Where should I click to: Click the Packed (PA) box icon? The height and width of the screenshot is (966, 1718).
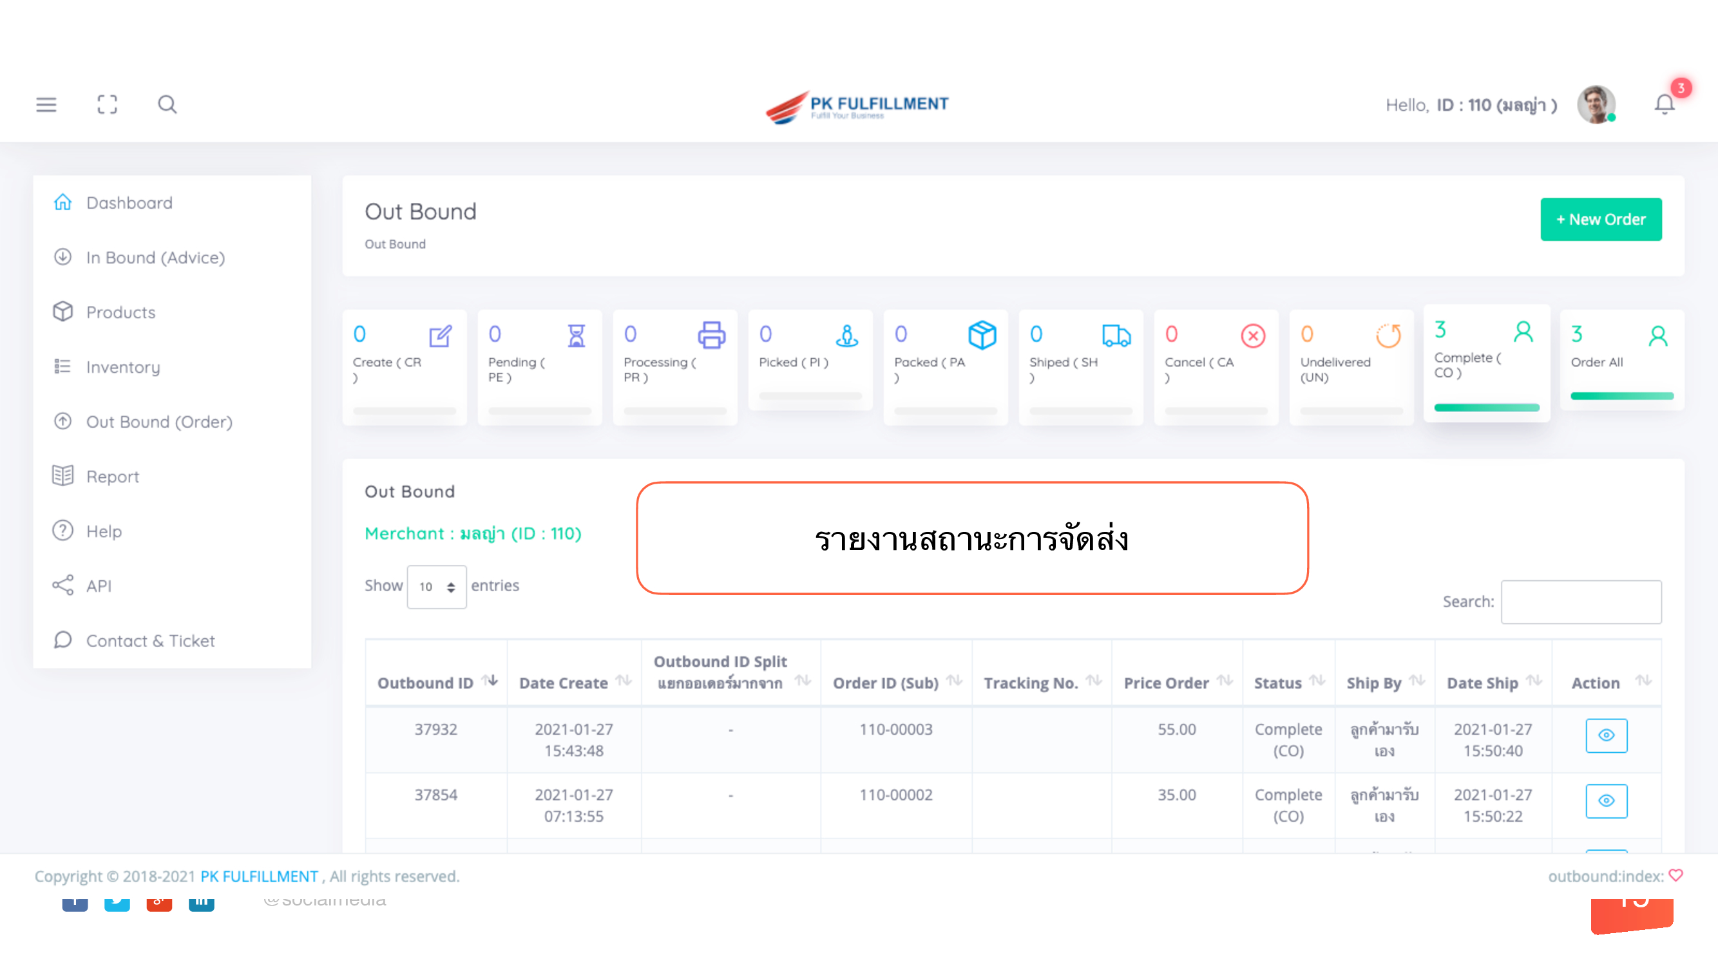(981, 336)
